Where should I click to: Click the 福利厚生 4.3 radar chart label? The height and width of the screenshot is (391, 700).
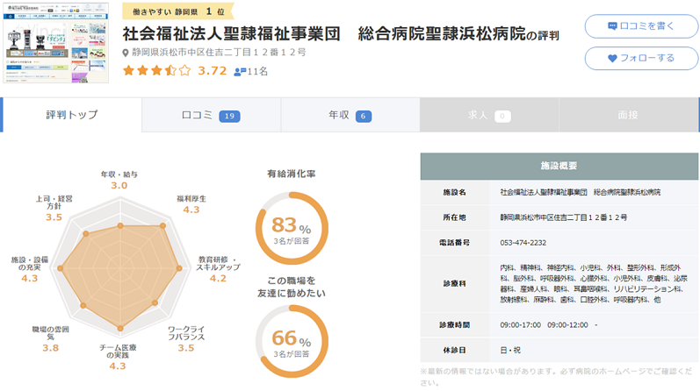[x=191, y=203]
